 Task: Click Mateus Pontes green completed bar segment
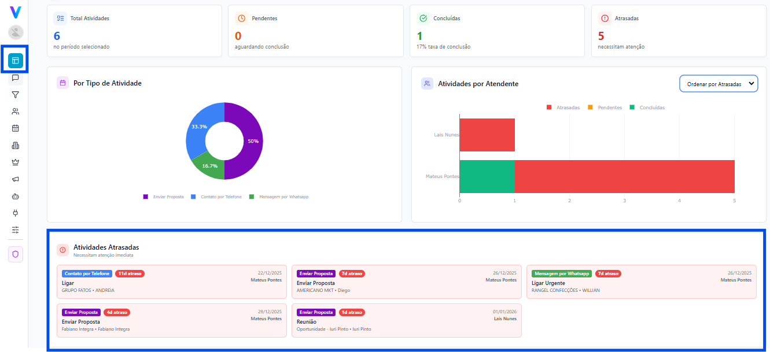pyautogui.click(x=487, y=176)
